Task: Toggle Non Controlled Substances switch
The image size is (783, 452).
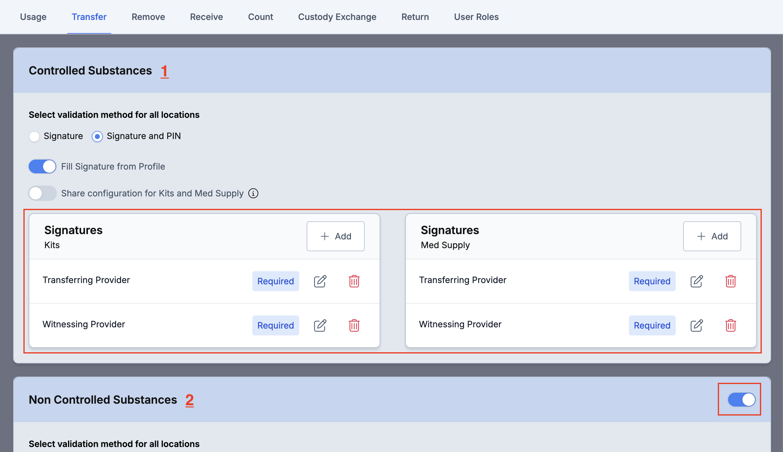Action: click(x=742, y=399)
